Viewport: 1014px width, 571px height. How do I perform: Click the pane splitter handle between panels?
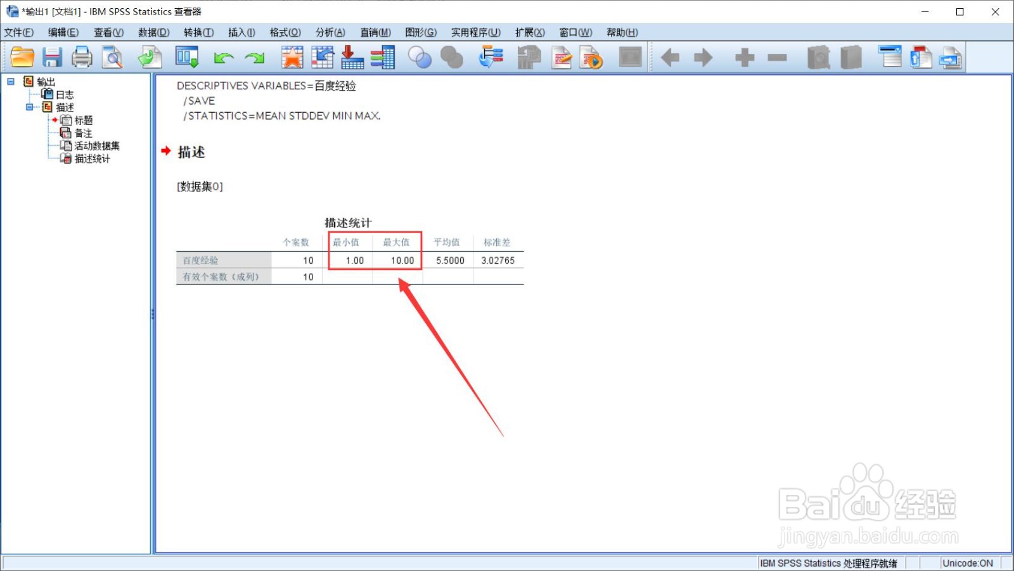coord(153,314)
